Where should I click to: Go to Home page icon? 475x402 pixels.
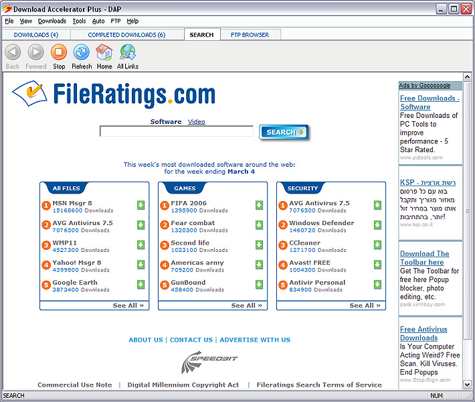[x=104, y=52]
